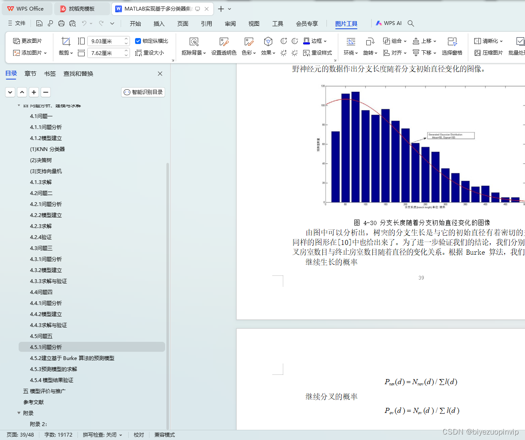Screen dimensions: 525x440
Task: Switch to the 插入 ribbon tab
Action: (159, 24)
